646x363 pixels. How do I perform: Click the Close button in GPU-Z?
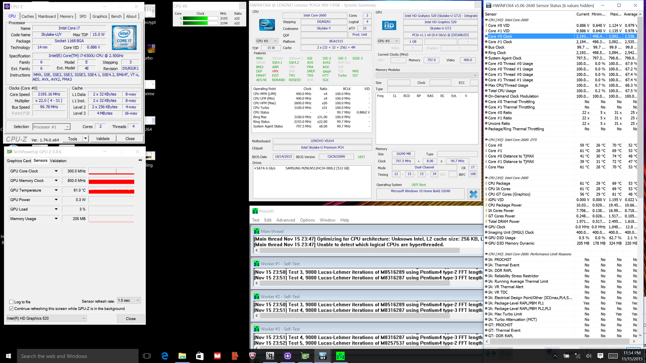click(131, 319)
